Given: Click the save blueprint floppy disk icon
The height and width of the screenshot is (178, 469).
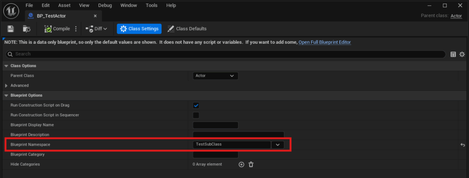Looking at the screenshot, I should 11,29.
